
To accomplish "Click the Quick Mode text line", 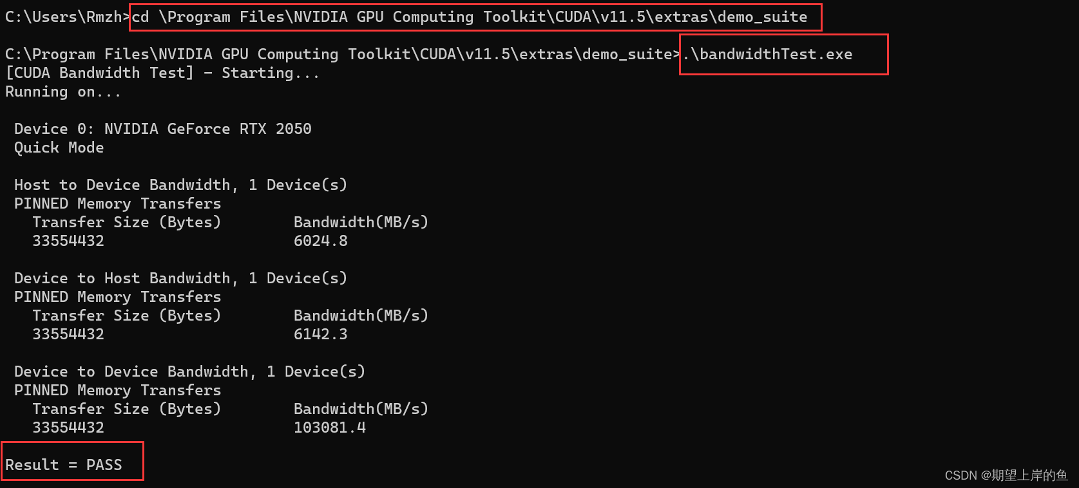I will [x=59, y=147].
